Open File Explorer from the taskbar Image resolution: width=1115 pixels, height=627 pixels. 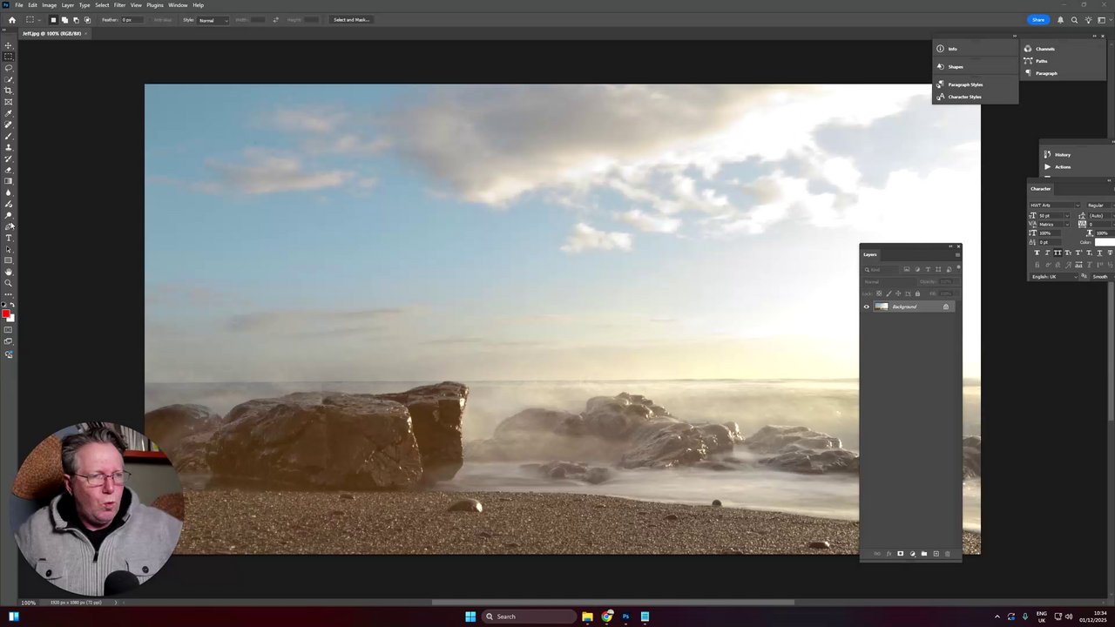pos(588,617)
